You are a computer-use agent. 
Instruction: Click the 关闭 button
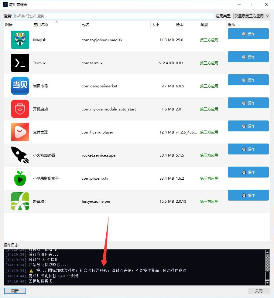259,291
